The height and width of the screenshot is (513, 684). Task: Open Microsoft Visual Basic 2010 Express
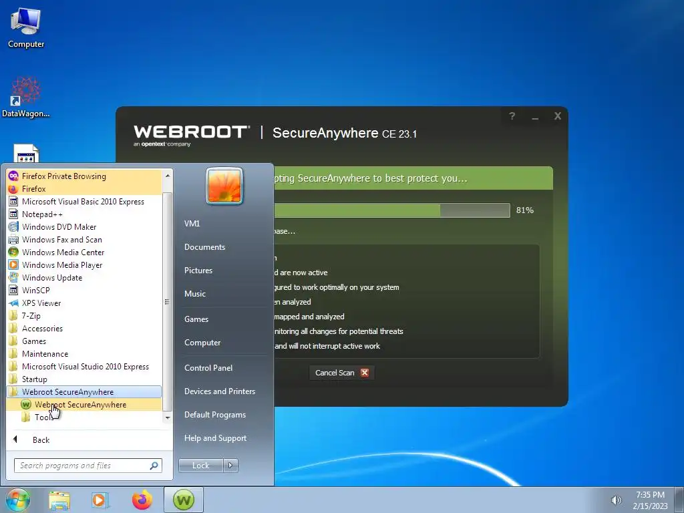[83, 202]
